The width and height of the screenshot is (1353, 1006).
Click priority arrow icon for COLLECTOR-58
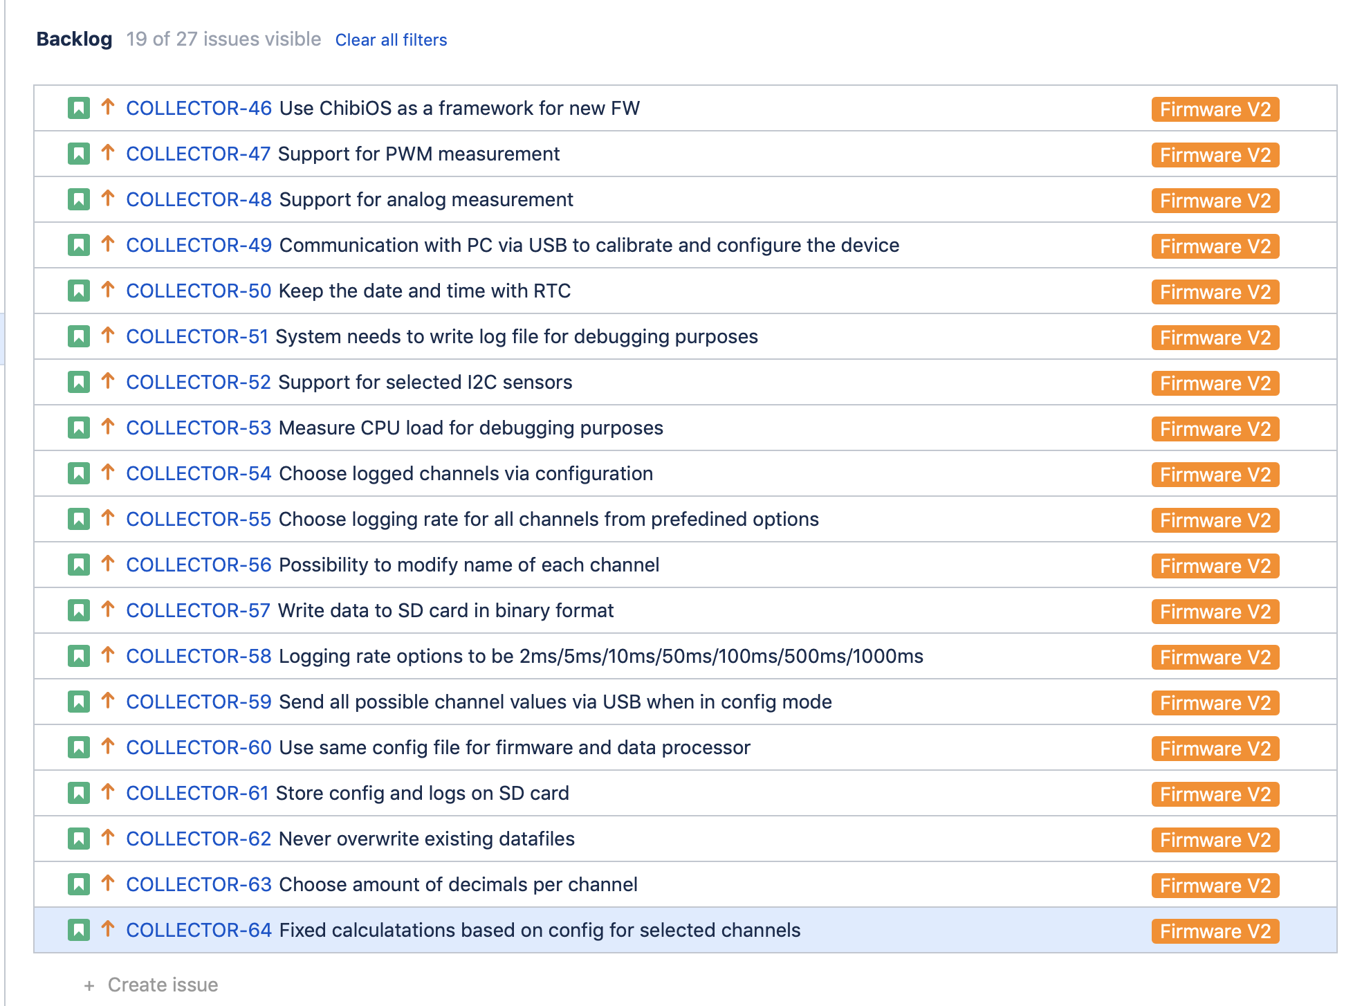pos(108,655)
